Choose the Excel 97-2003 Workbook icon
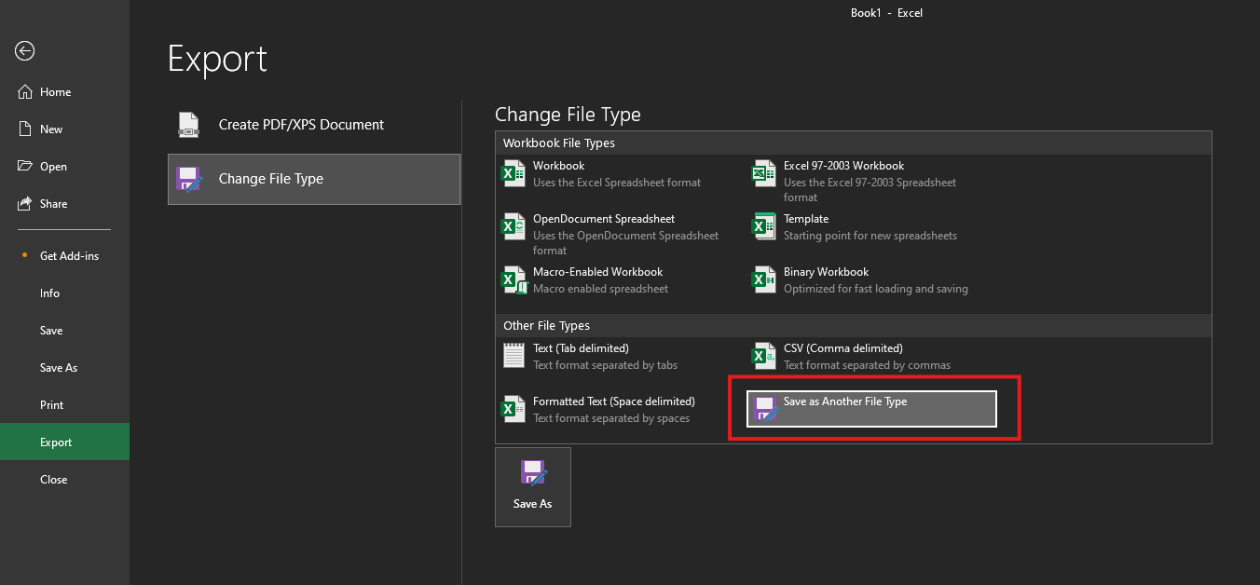1260x585 pixels. pyautogui.click(x=764, y=174)
